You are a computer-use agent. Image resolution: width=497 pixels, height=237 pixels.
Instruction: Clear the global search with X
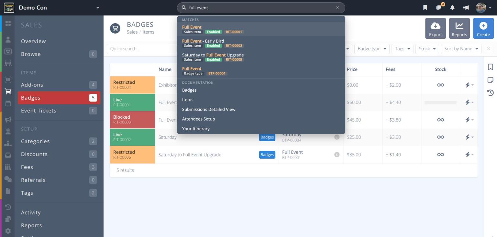pyautogui.click(x=337, y=7)
